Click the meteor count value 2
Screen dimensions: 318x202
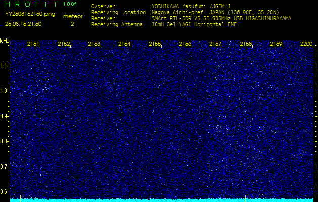coord(72,24)
